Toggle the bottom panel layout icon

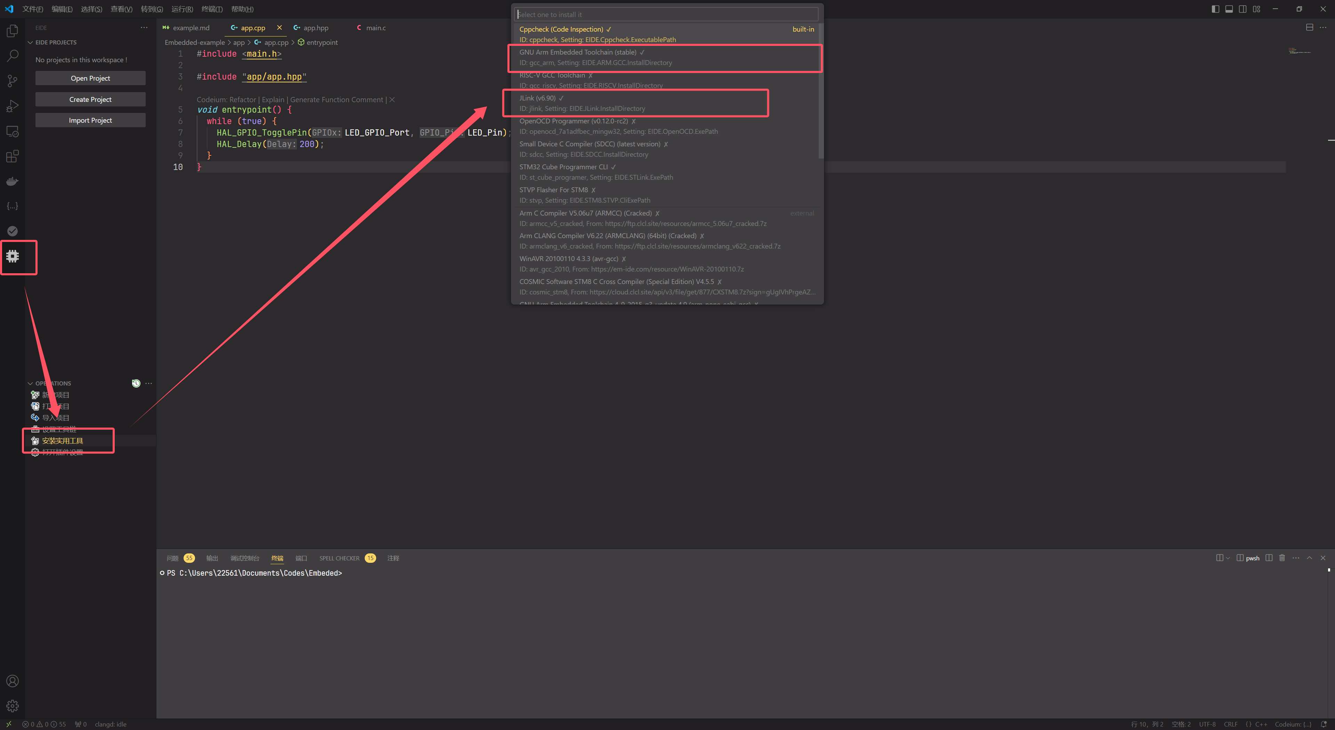click(x=1229, y=9)
